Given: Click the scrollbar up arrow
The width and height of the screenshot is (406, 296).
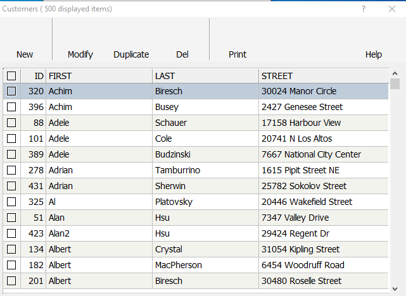Looking at the screenshot, I should click(395, 73).
